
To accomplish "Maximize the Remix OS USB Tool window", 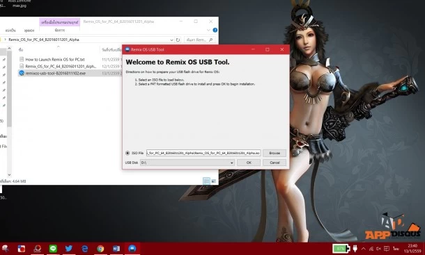I will click(268, 49).
